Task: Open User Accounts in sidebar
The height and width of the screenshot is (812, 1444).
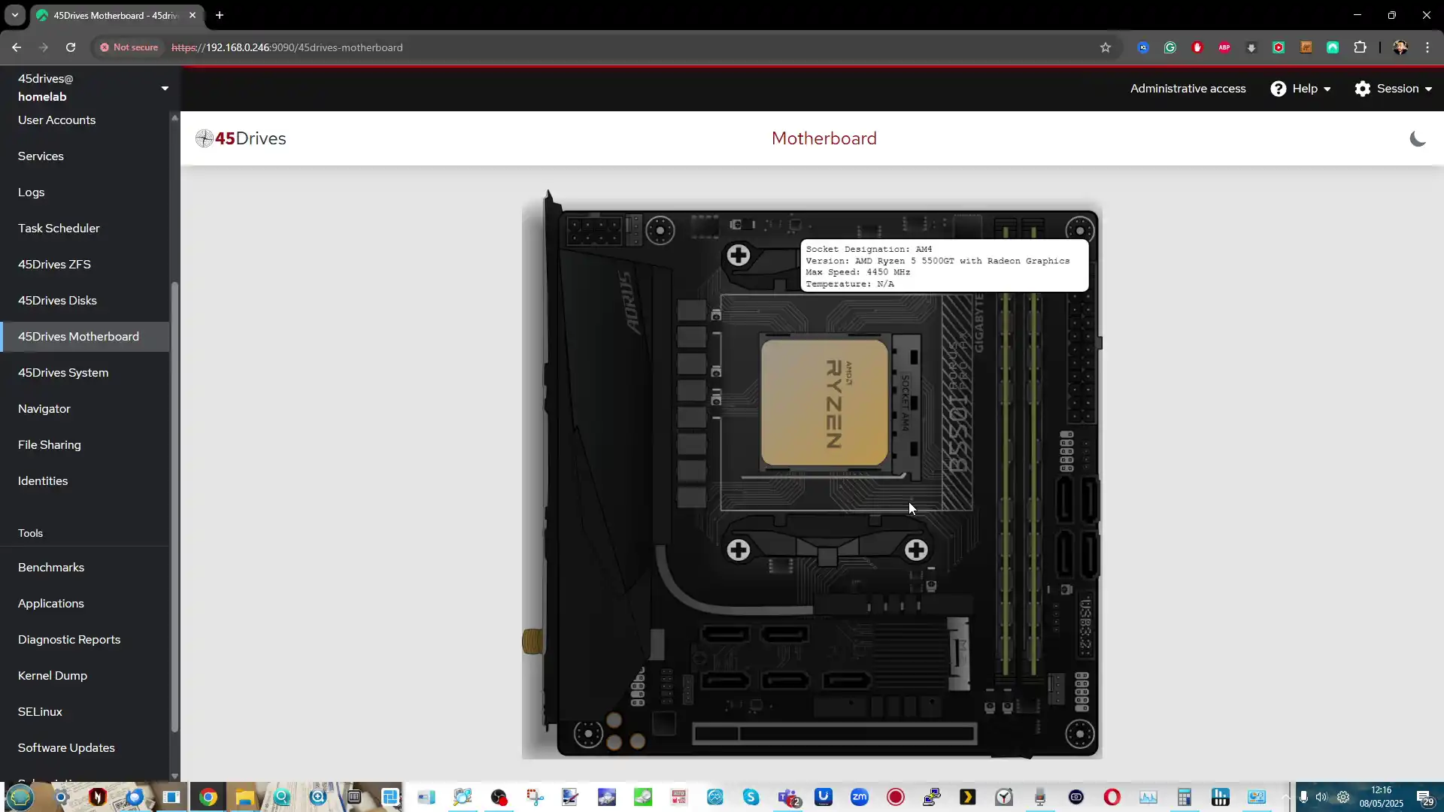Action: pos(56,120)
